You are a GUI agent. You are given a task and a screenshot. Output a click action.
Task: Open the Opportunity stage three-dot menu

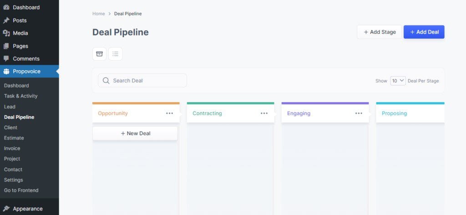[170, 113]
